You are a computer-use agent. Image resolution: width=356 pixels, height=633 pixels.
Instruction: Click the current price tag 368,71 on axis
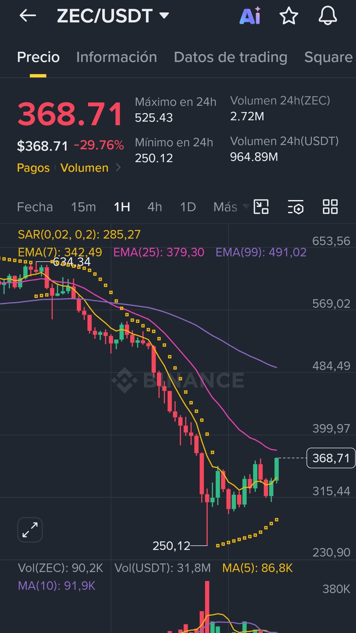point(331,458)
